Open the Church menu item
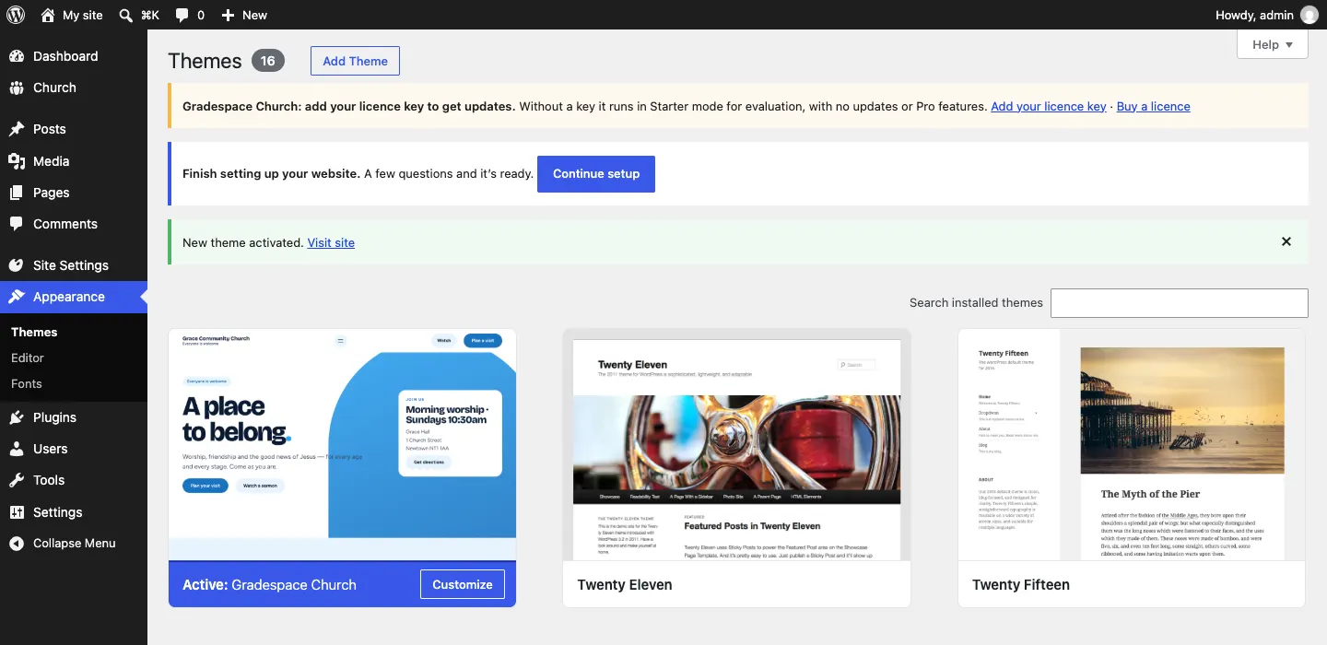 (x=74, y=88)
